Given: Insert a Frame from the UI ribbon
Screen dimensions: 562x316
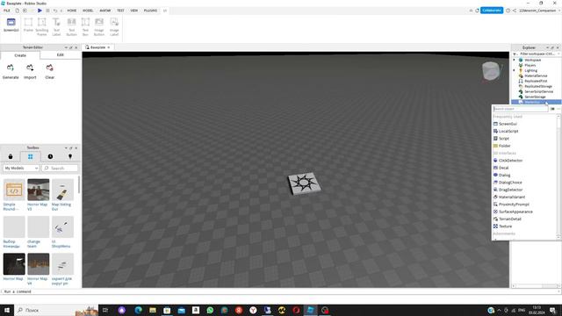Looking at the screenshot, I should pyautogui.click(x=28, y=25).
